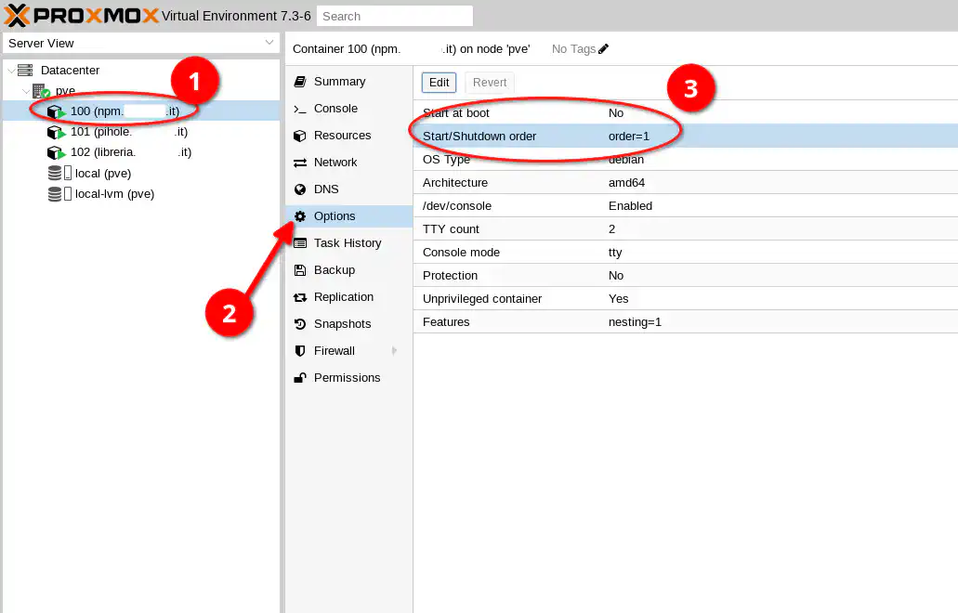
Task: Open the Task History tab
Action: (348, 243)
